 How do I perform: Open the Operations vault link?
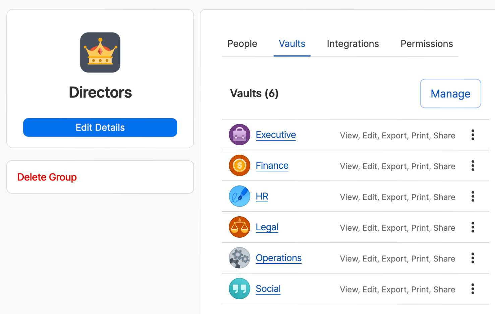(279, 258)
